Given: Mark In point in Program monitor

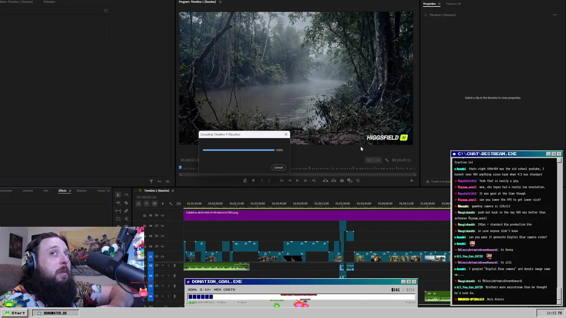Looking at the screenshot, I should [262, 181].
